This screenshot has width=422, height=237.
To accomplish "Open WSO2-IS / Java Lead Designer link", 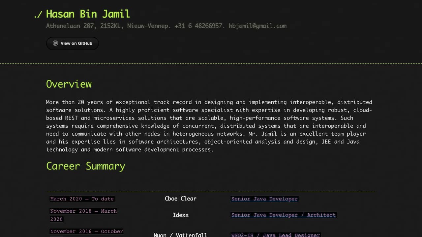I will tap(276, 235).
